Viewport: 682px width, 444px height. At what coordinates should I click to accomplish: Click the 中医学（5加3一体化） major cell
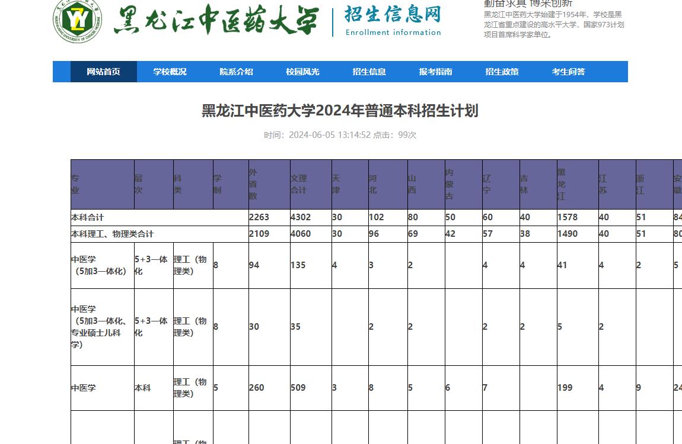103,265
